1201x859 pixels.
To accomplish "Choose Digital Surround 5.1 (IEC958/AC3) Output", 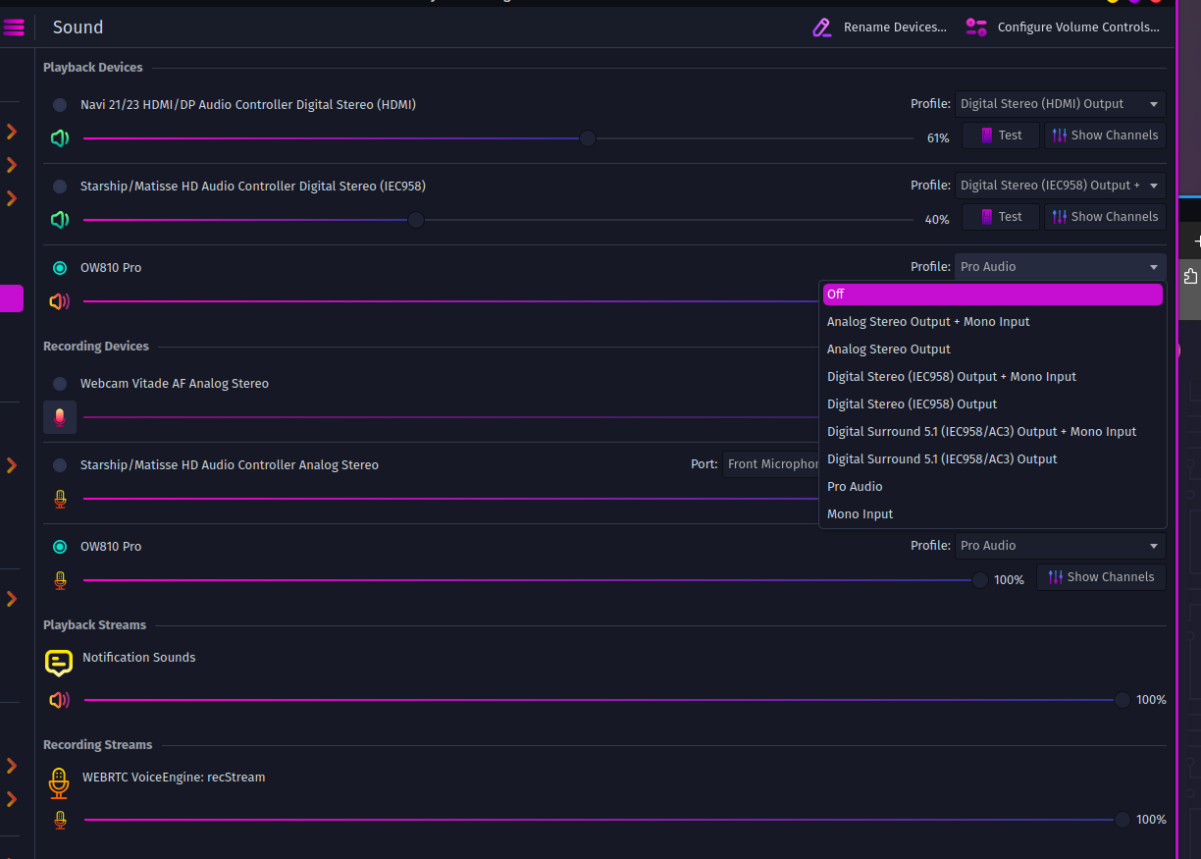I will click(x=992, y=459).
